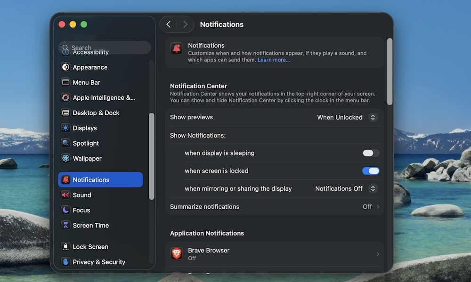Click the Lock Screen padlock icon
The image size is (471, 282).
(65, 246)
